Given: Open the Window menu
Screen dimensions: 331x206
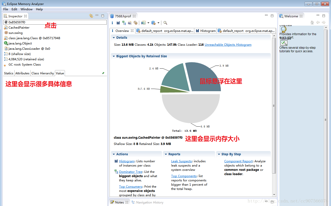Looking at the screenshot, I should click(x=26, y=9).
